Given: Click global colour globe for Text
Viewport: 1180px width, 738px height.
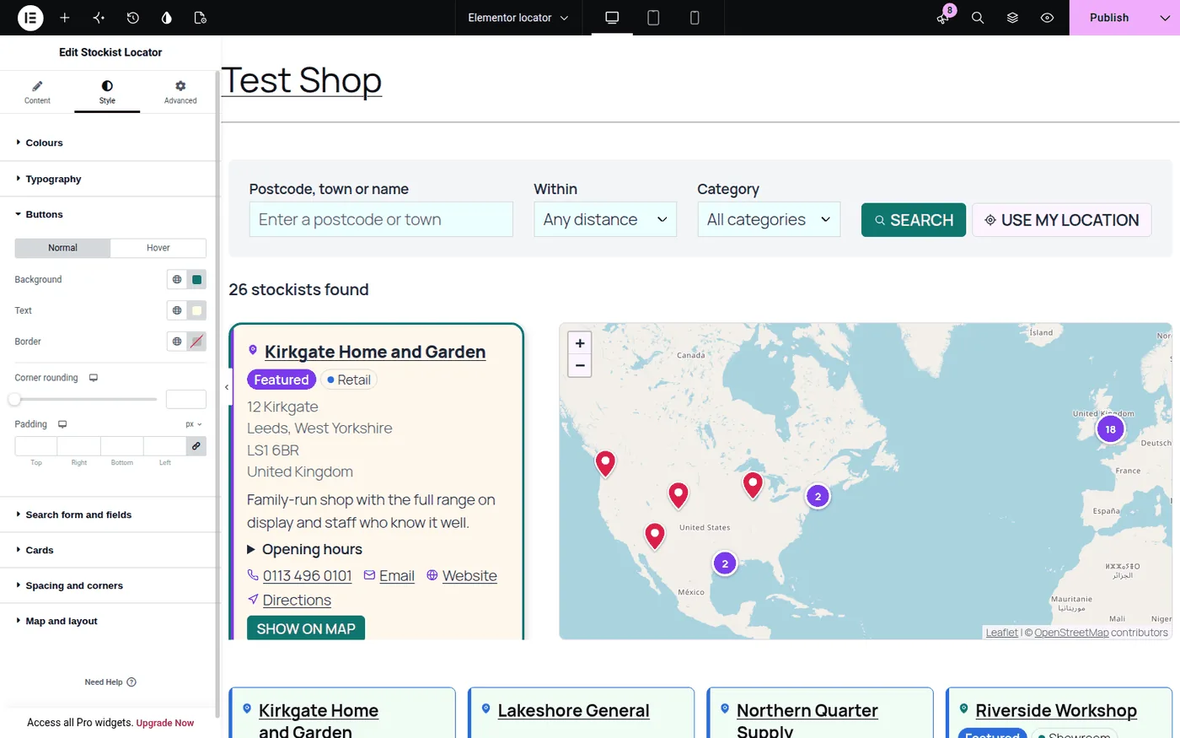Looking at the screenshot, I should point(177,310).
